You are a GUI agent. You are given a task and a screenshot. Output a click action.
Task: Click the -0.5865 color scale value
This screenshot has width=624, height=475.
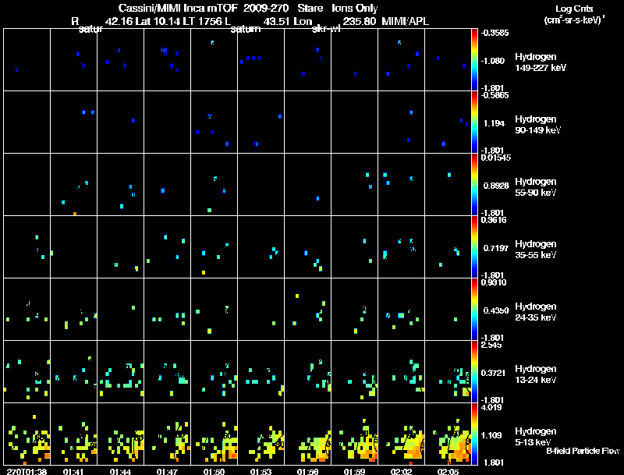[495, 95]
